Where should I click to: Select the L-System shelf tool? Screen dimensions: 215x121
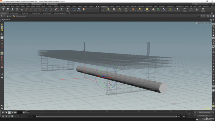click(x=74, y=9)
